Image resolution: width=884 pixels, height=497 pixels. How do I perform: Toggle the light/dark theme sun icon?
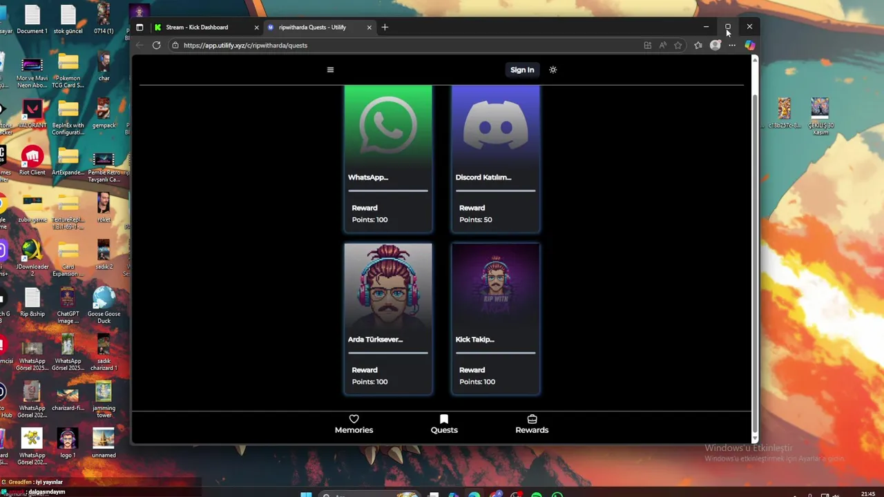pyautogui.click(x=552, y=70)
